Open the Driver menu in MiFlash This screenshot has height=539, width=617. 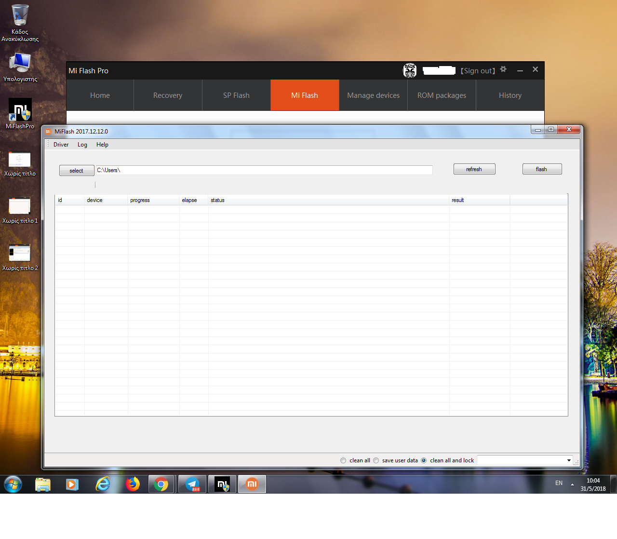click(x=61, y=145)
